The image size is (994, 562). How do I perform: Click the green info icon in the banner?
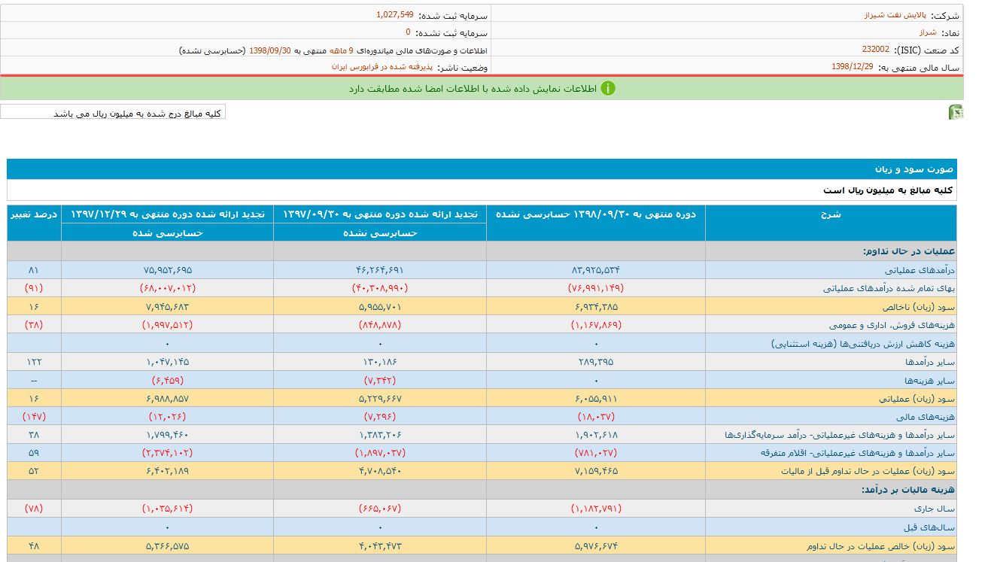click(607, 88)
